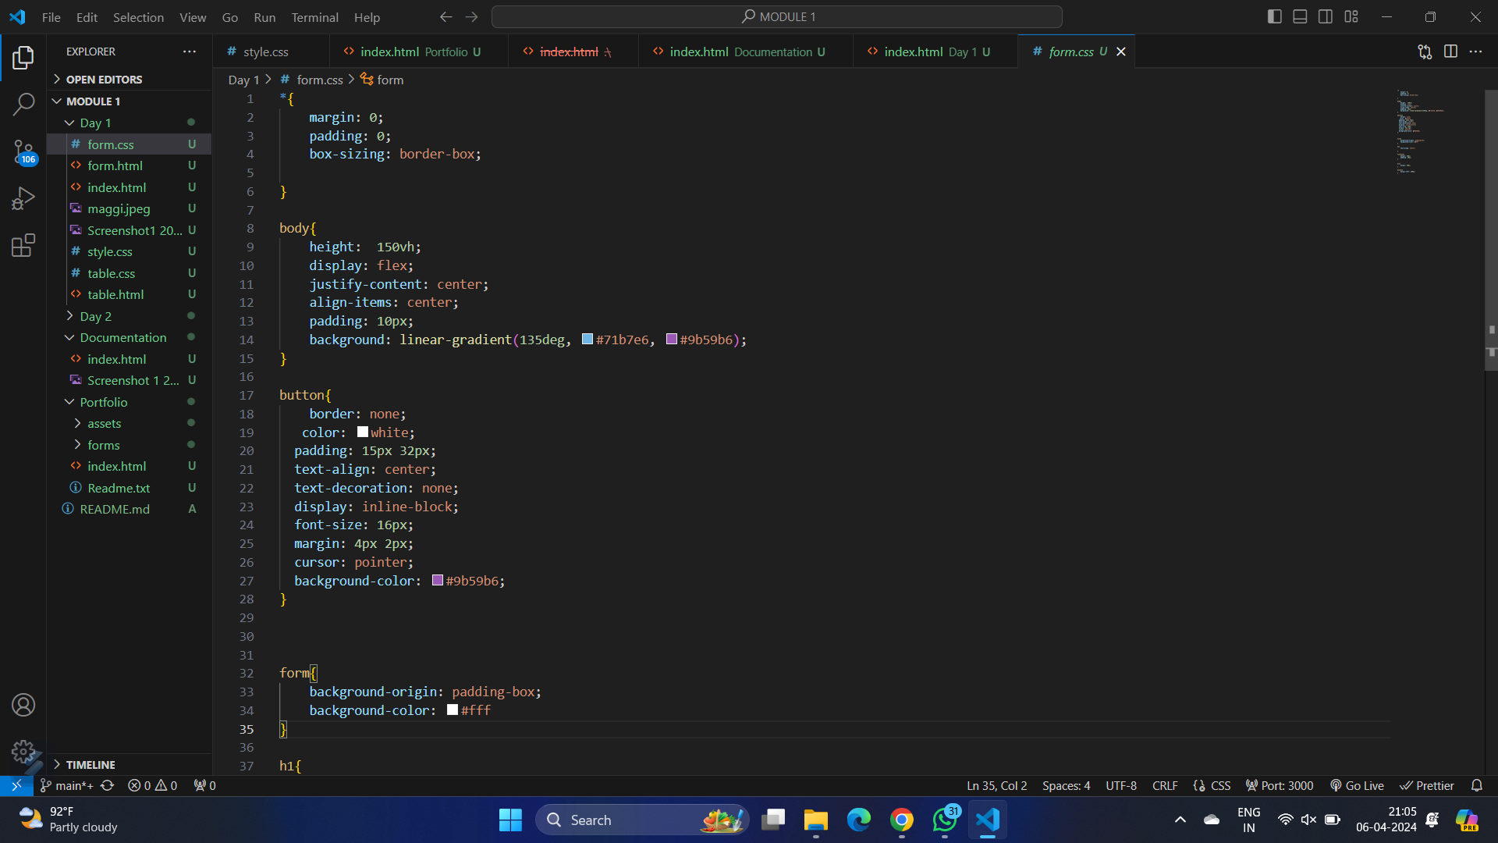Open the Terminal menu
The image size is (1498, 843).
point(314,16)
